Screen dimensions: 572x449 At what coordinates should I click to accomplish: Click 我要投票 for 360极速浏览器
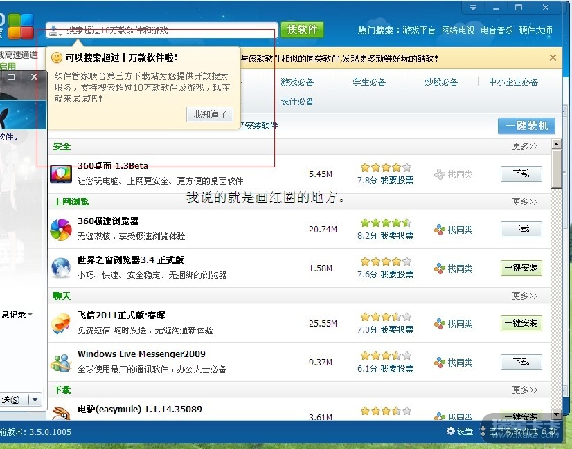[397, 236]
